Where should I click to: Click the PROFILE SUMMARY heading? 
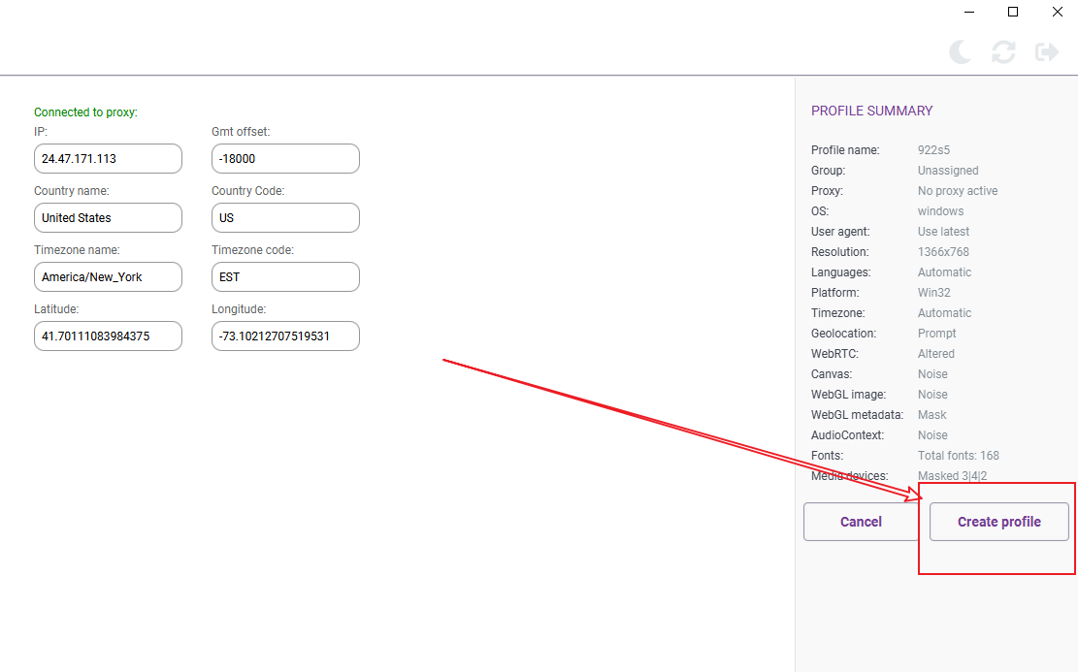tap(871, 111)
